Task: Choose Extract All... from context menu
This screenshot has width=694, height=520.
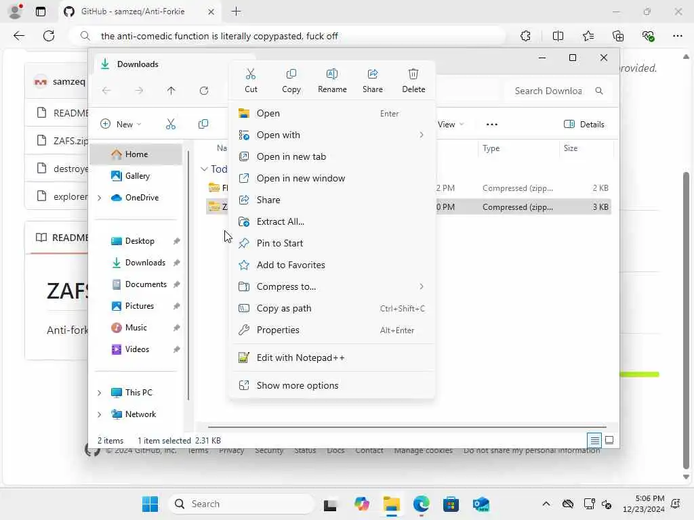Action: pyautogui.click(x=332, y=221)
